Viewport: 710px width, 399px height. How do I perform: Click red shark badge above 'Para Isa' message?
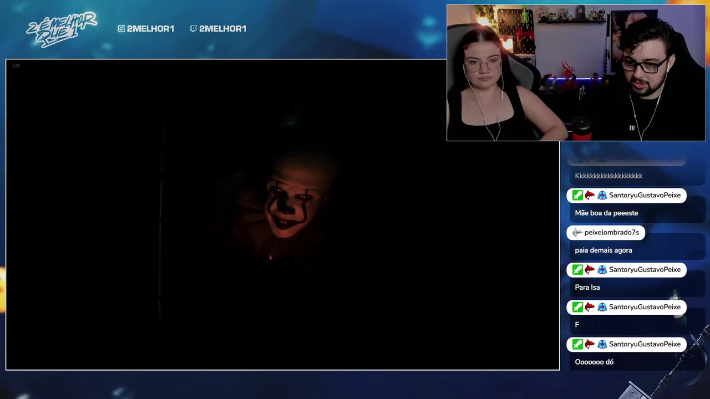590,270
